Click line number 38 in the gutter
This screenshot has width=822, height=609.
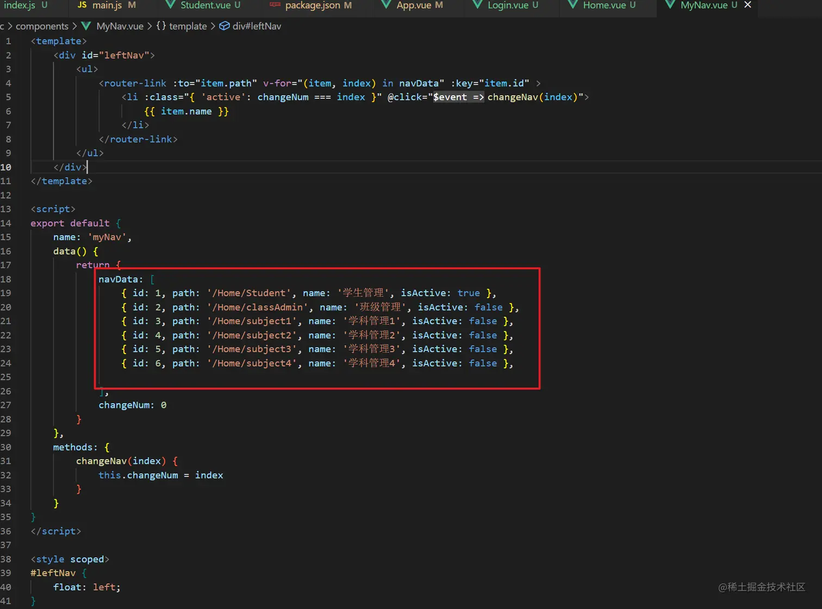[6, 560]
